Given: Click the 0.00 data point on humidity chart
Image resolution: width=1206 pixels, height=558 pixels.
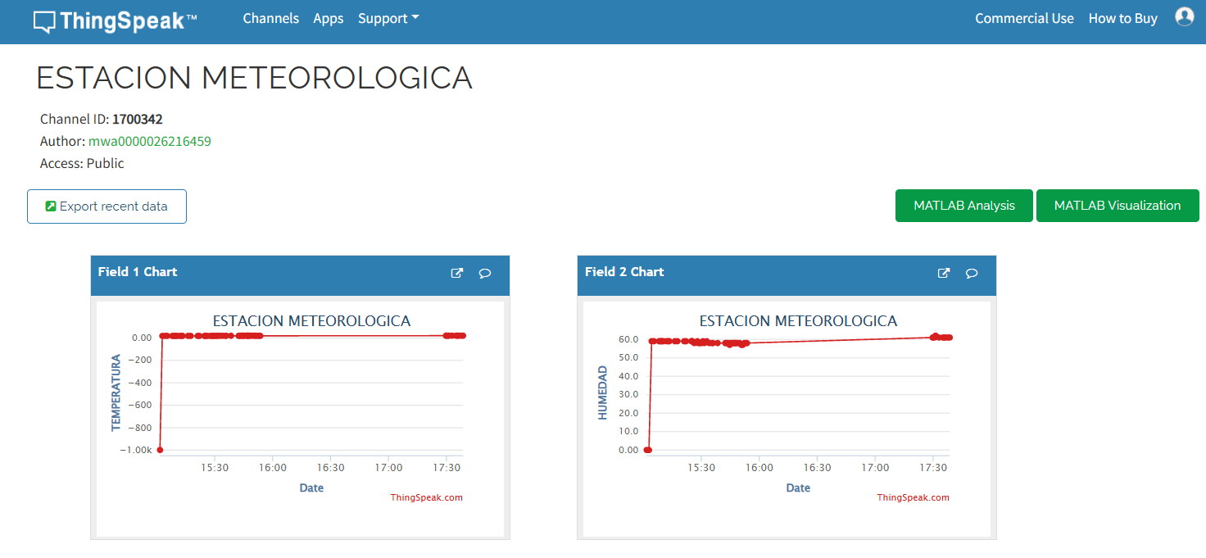Looking at the screenshot, I should (x=648, y=450).
